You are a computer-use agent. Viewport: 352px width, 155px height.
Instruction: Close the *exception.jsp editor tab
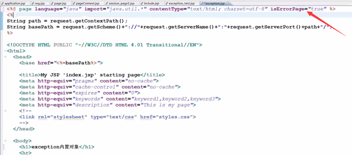pyautogui.click(x=227, y=3)
